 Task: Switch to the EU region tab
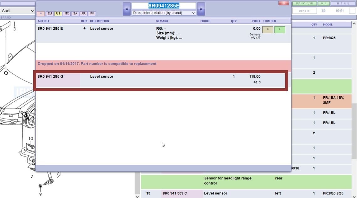tap(50, 13)
